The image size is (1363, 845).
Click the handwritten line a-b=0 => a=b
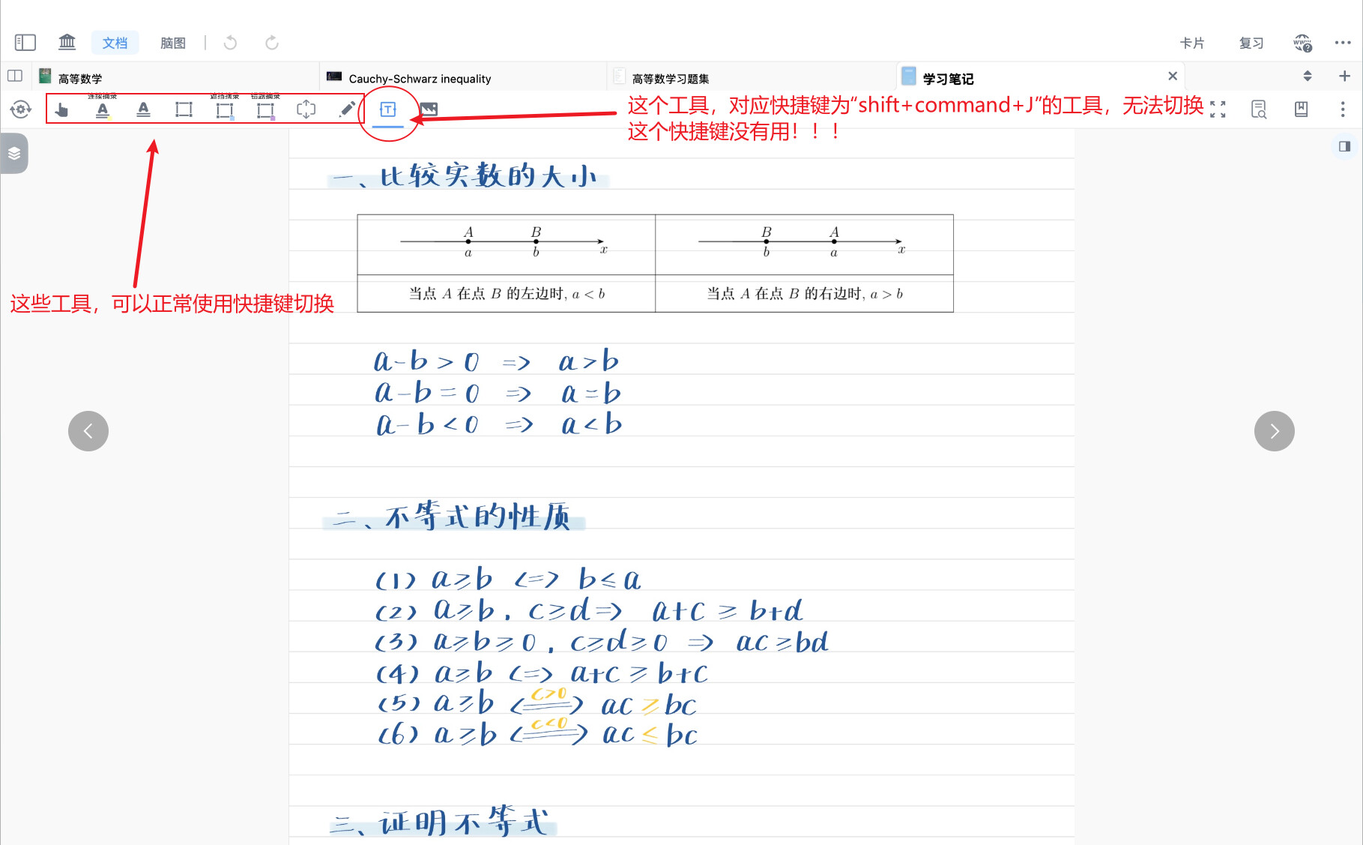pyautogui.click(x=498, y=392)
